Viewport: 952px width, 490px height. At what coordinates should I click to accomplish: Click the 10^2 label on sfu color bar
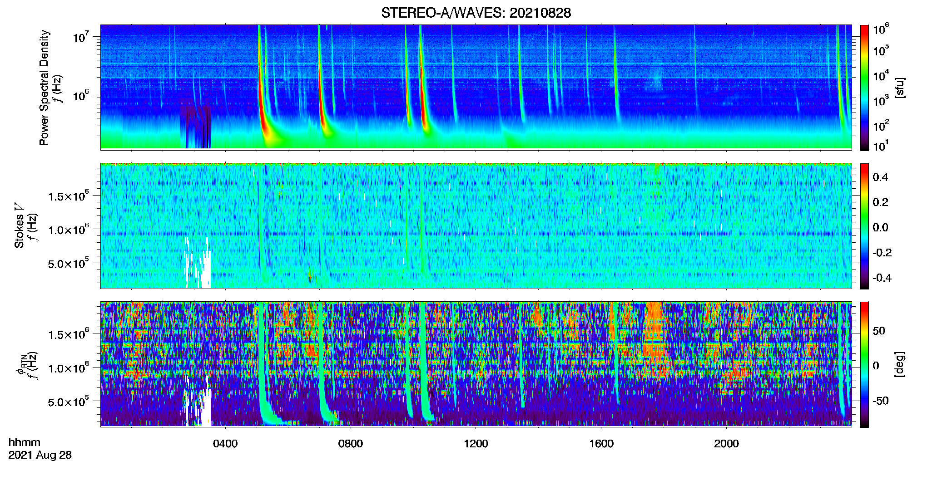coord(881,125)
